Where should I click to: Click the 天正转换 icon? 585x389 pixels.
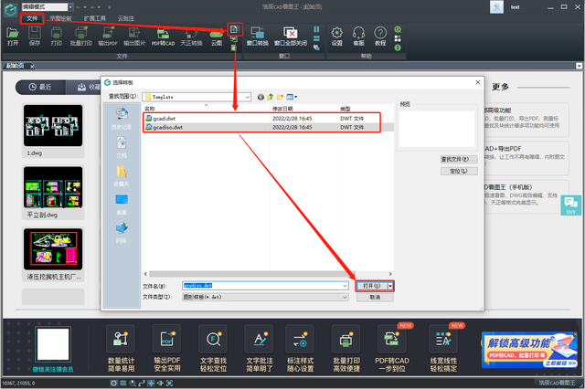(x=191, y=37)
